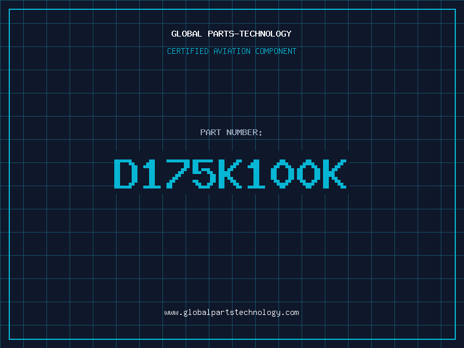Screen dimensions: 464x348
Task: Open the www.globalpartstechnology.com link
Action: coord(231,313)
